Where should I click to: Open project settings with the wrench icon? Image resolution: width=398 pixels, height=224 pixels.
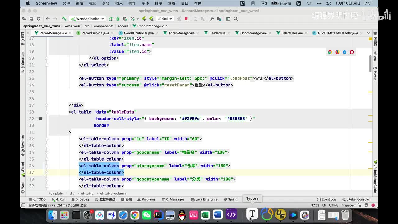tap(212, 19)
